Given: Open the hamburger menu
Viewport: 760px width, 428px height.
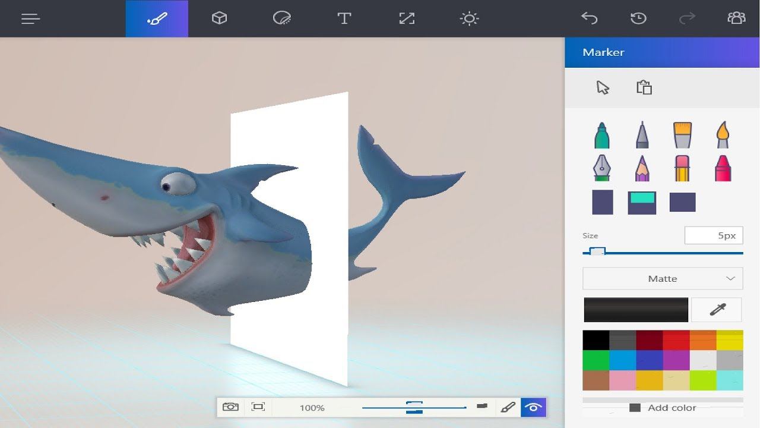Looking at the screenshot, I should (x=30, y=18).
